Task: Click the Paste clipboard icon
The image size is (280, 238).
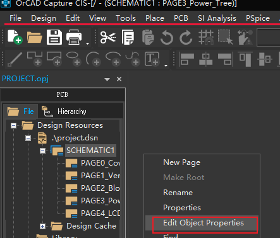Action: (148, 37)
